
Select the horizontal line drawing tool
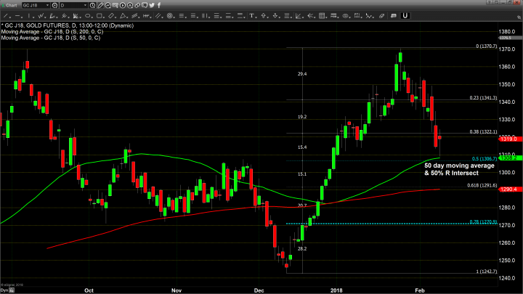pyautogui.click(x=17, y=16)
